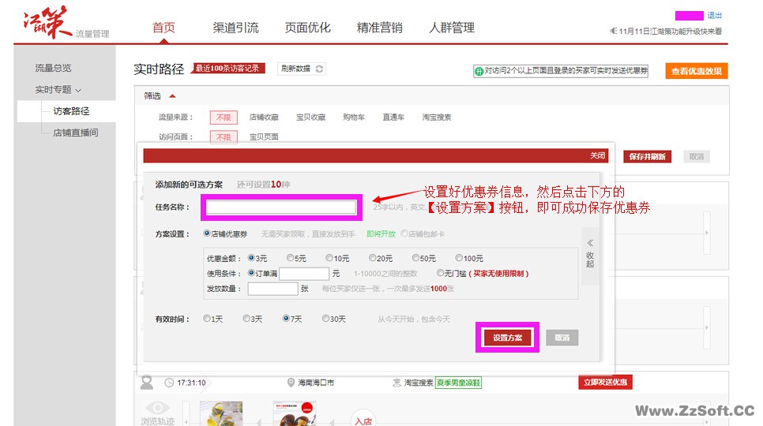Screen dimensions: 763x426
Task: Open the 11月11日 upgrade announcement
Action: coord(670,31)
